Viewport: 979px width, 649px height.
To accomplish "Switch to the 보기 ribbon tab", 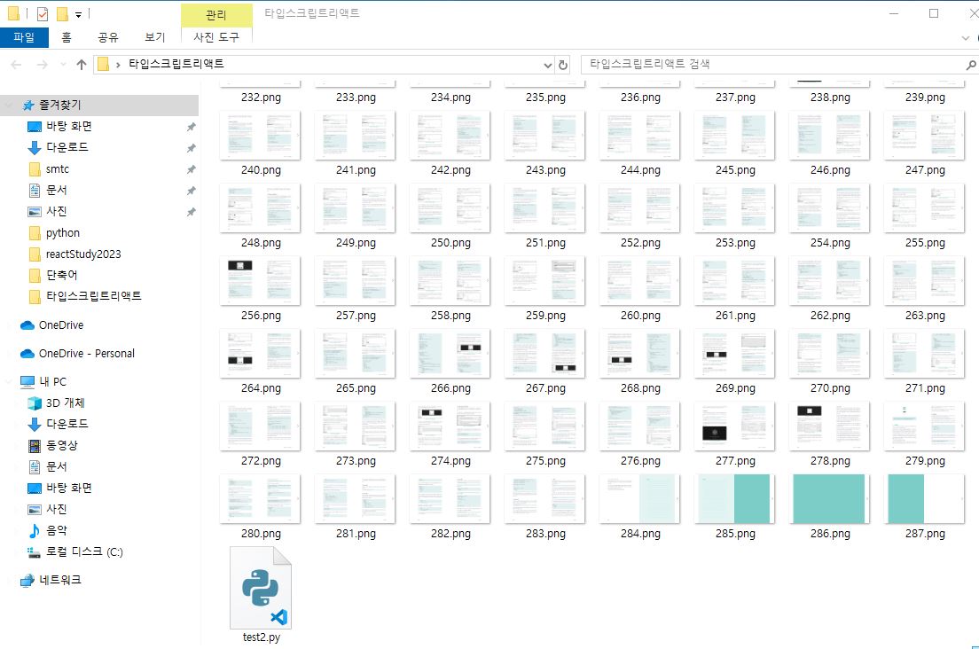I will (x=154, y=37).
